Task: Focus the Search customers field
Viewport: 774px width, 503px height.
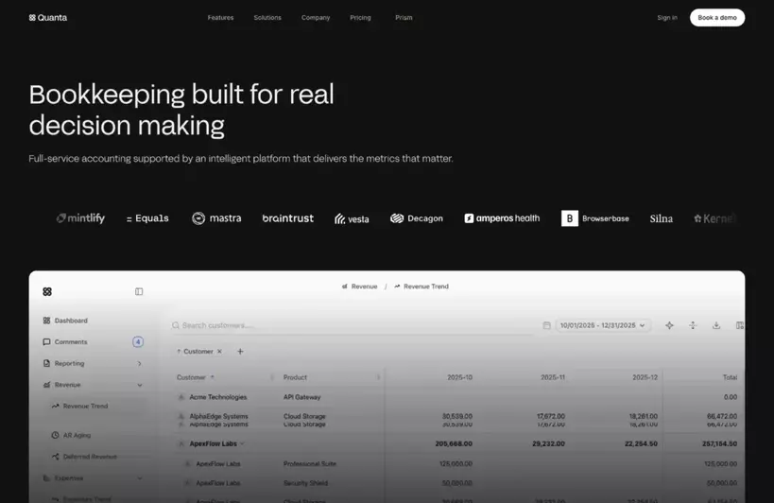Action: pyautogui.click(x=352, y=325)
